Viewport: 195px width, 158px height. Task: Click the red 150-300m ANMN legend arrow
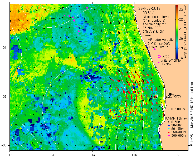169,132
